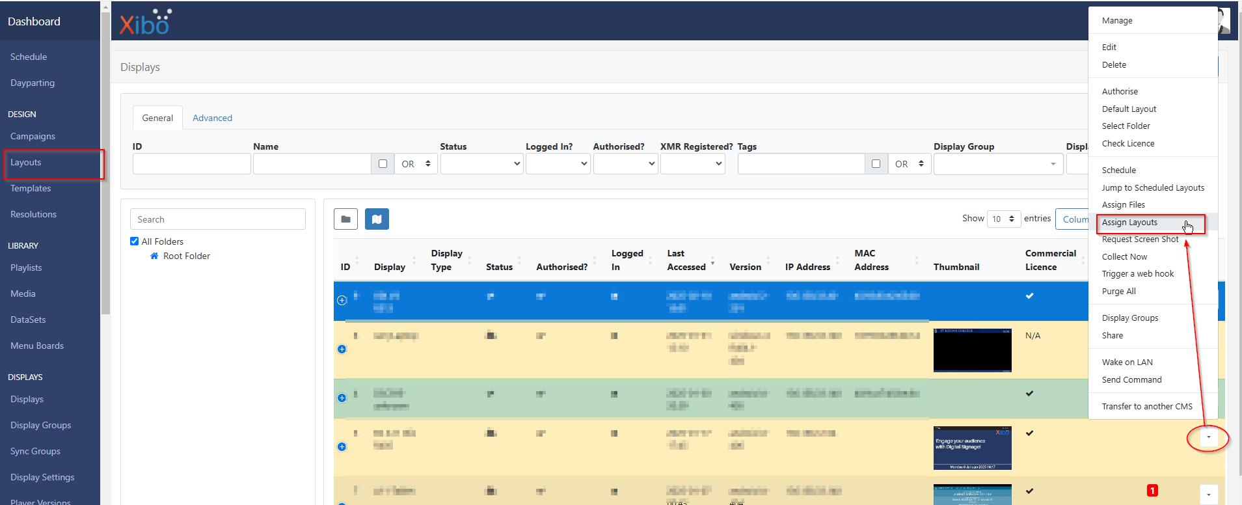Viewport: 1242px width, 505px height.
Task: Expand the N/A licence row plus icon
Action: point(342,349)
